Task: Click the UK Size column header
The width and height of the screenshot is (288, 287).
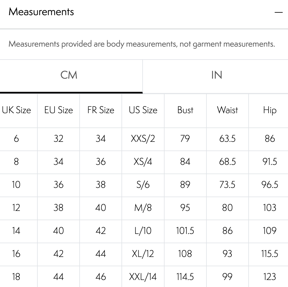Action: pyautogui.click(x=16, y=110)
